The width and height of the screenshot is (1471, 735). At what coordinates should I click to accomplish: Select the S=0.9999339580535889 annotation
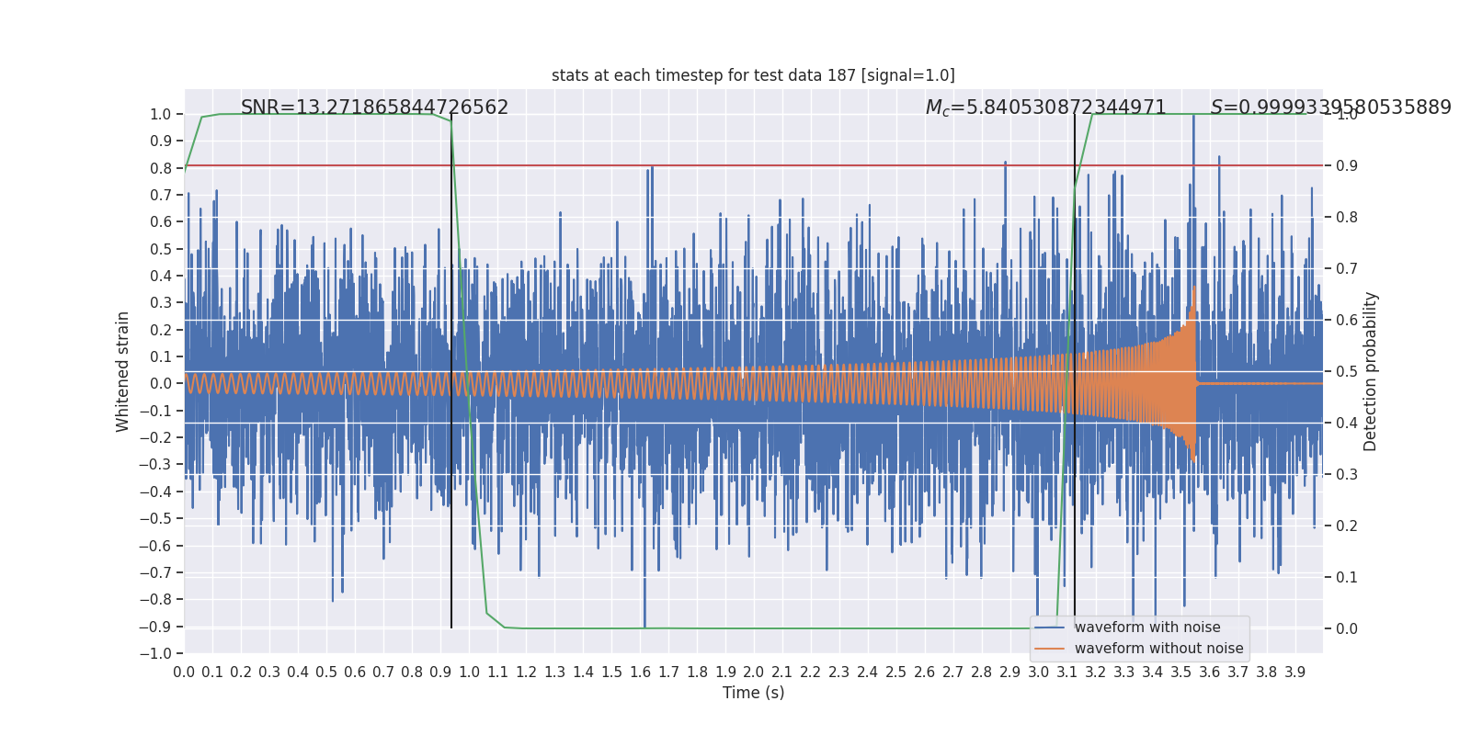(1330, 107)
